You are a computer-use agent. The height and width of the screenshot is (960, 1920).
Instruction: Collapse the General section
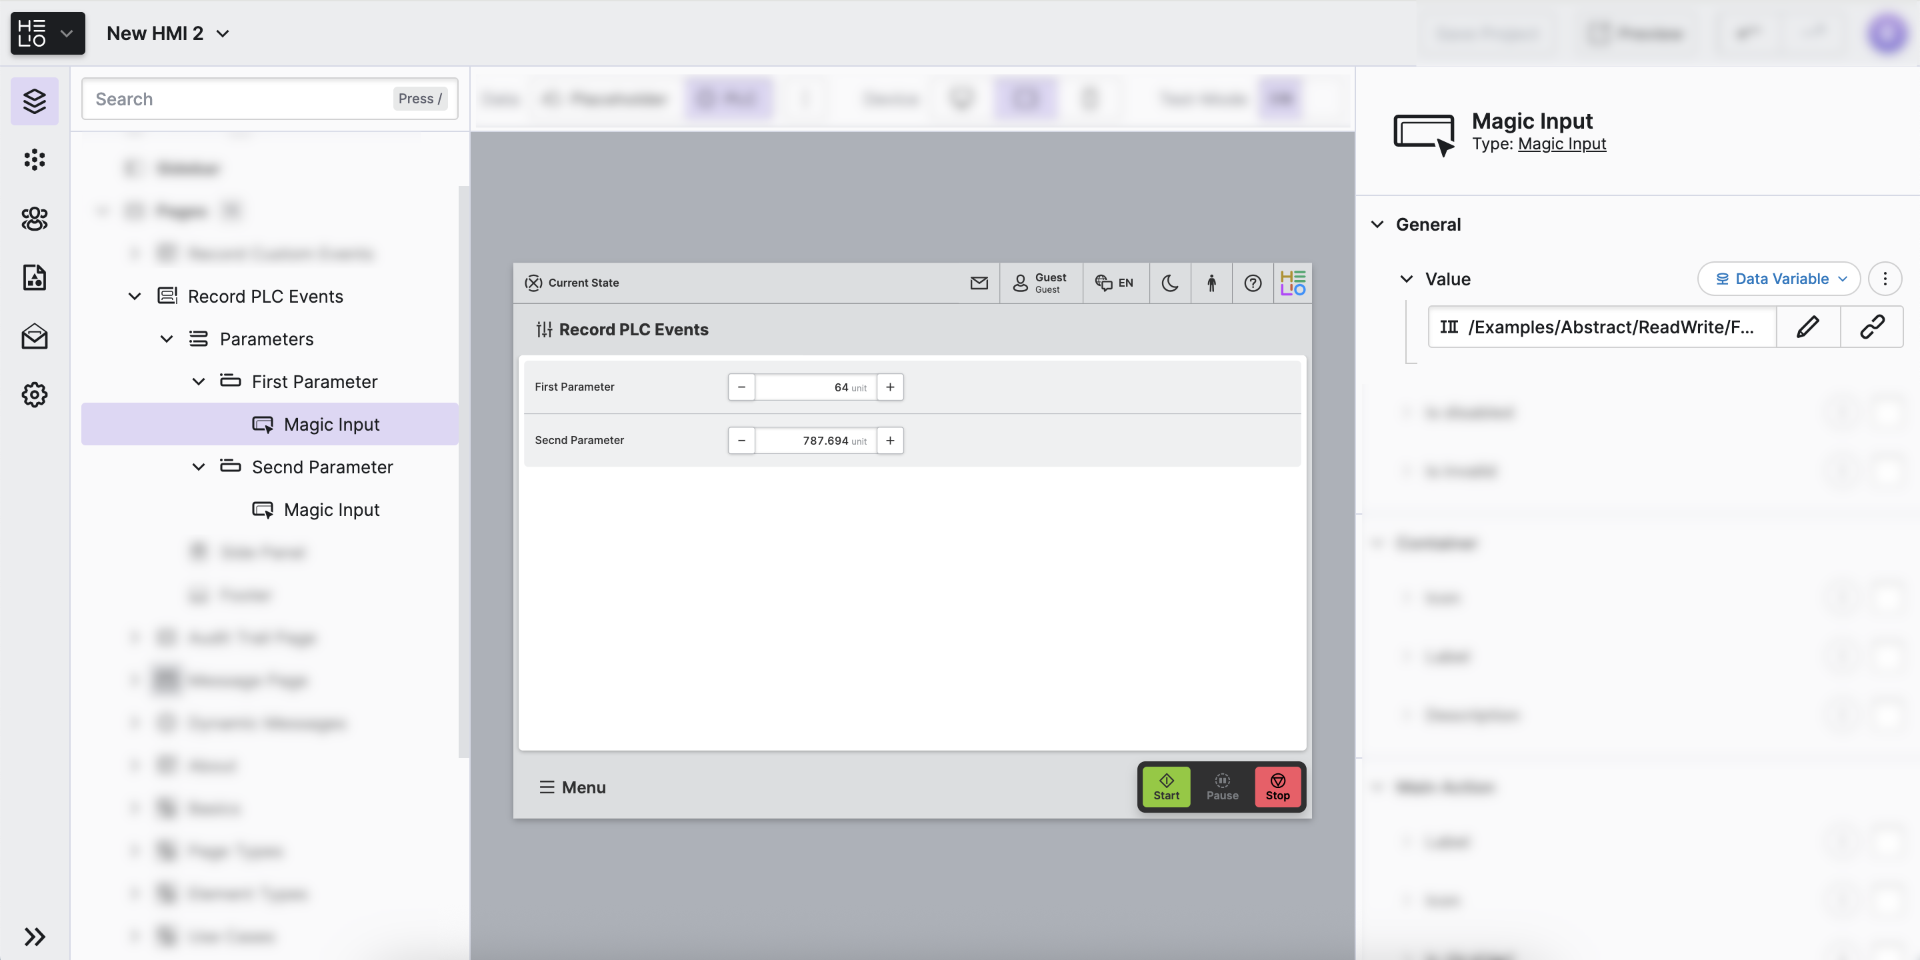(x=1377, y=225)
